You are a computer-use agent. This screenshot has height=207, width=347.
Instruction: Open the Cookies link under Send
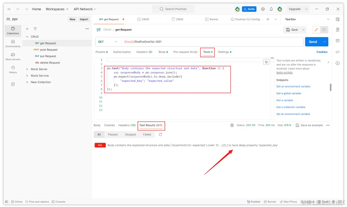(x=322, y=52)
